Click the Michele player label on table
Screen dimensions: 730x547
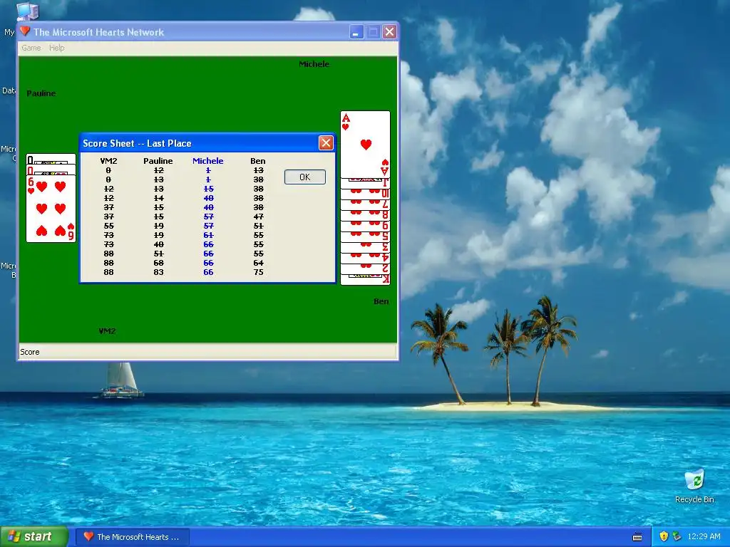coord(314,64)
